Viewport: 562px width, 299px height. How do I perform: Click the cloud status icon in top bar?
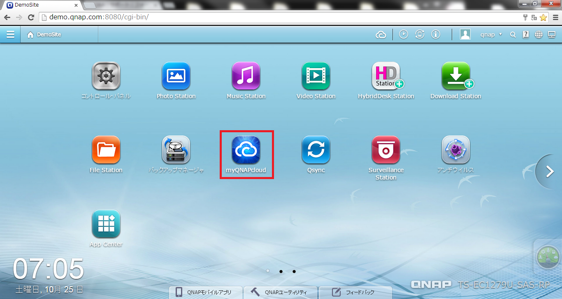[x=381, y=35]
